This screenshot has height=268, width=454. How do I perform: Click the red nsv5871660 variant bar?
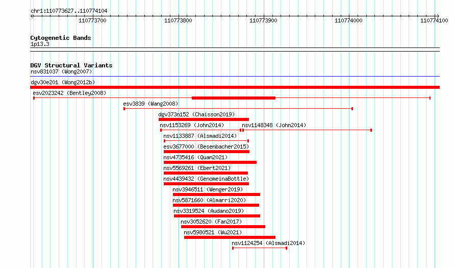(x=216, y=205)
